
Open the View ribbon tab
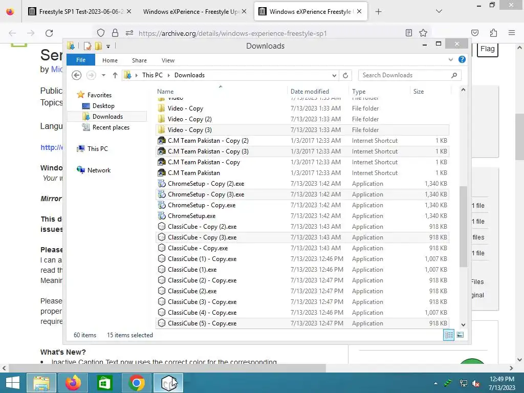pyautogui.click(x=168, y=60)
